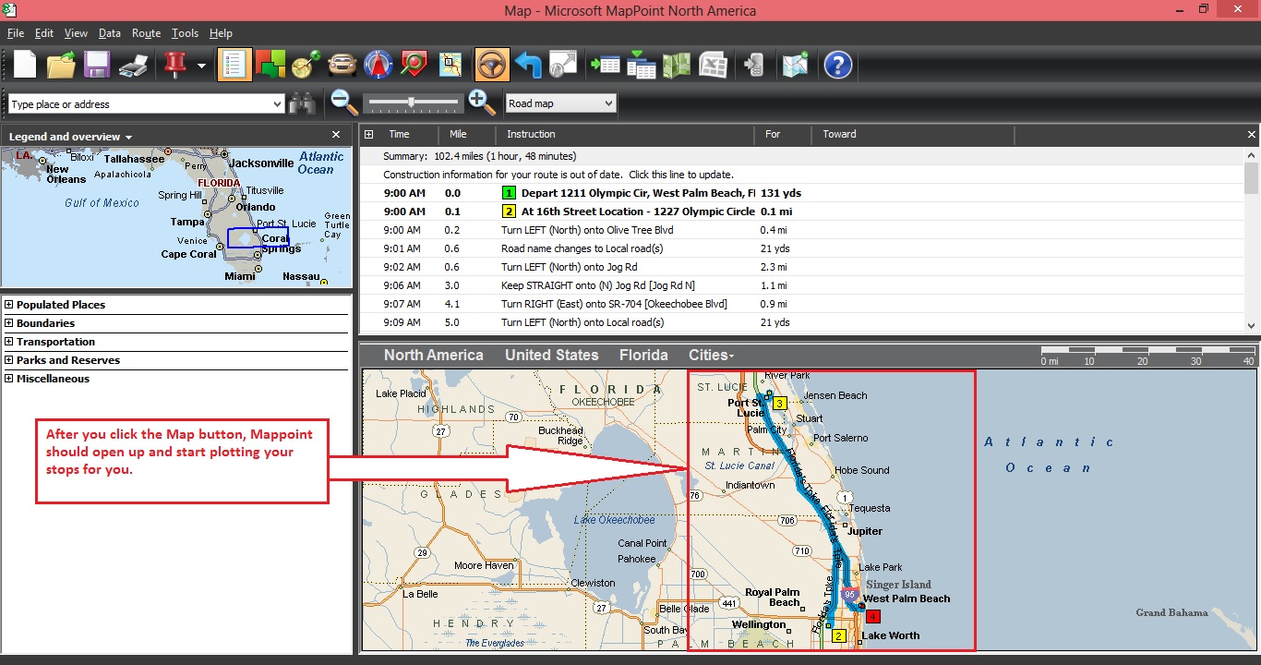This screenshot has width=1261, height=665.
Task: Open the Legend and overview dropdown header
Action: pos(71,137)
